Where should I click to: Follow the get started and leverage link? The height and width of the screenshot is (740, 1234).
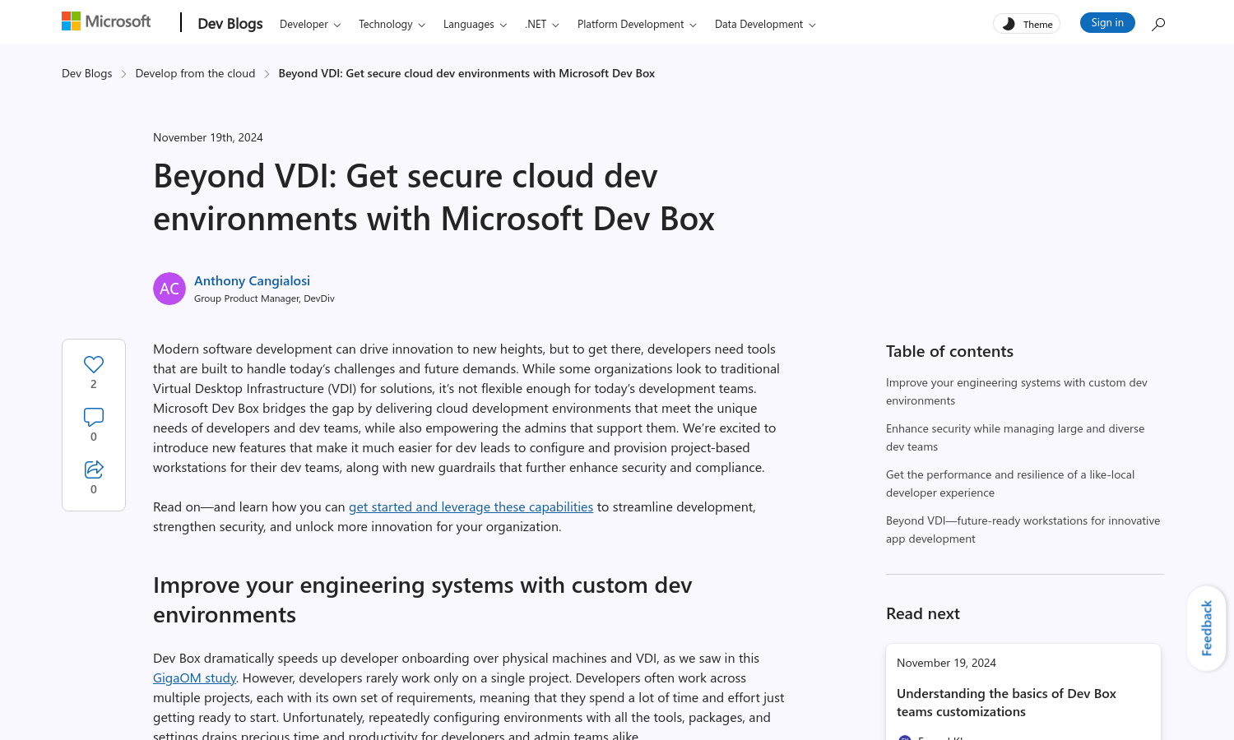click(x=471, y=506)
